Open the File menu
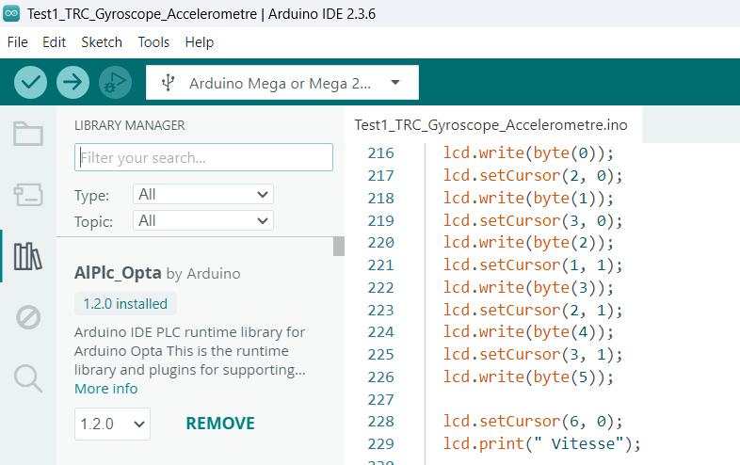Viewport: 740px width, 465px height. pos(17,42)
